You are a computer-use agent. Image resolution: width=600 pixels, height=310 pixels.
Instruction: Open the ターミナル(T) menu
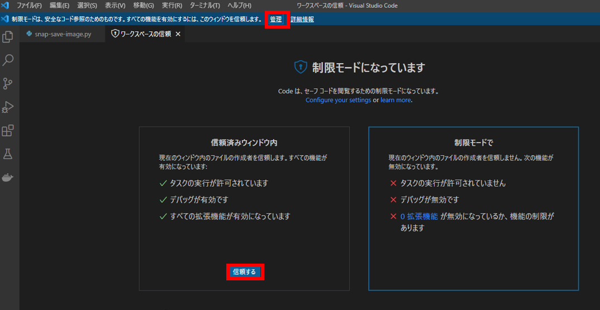click(204, 6)
